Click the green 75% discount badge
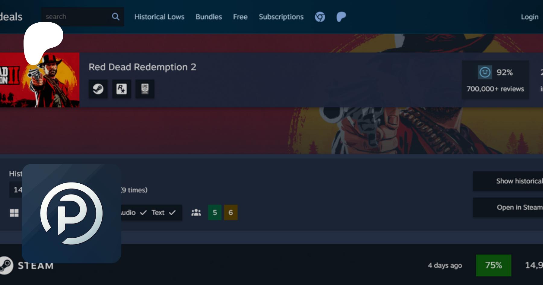This screenshot has height=285, width=543. coord(493,265)
